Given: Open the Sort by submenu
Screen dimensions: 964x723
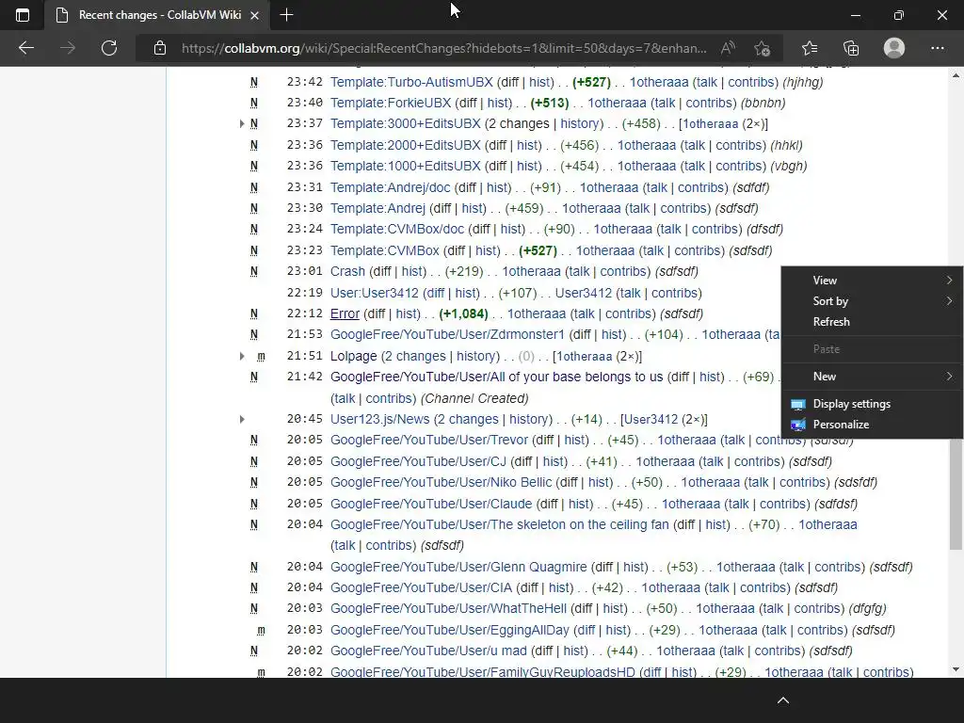Looking at the screenshot, I should point(872,301).
